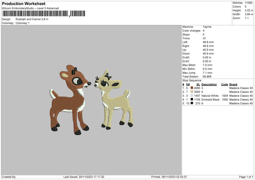Click the 'Down:' value 40.9 mm
The height and width of the screenshot is (180, 255).
pos(208,53)
